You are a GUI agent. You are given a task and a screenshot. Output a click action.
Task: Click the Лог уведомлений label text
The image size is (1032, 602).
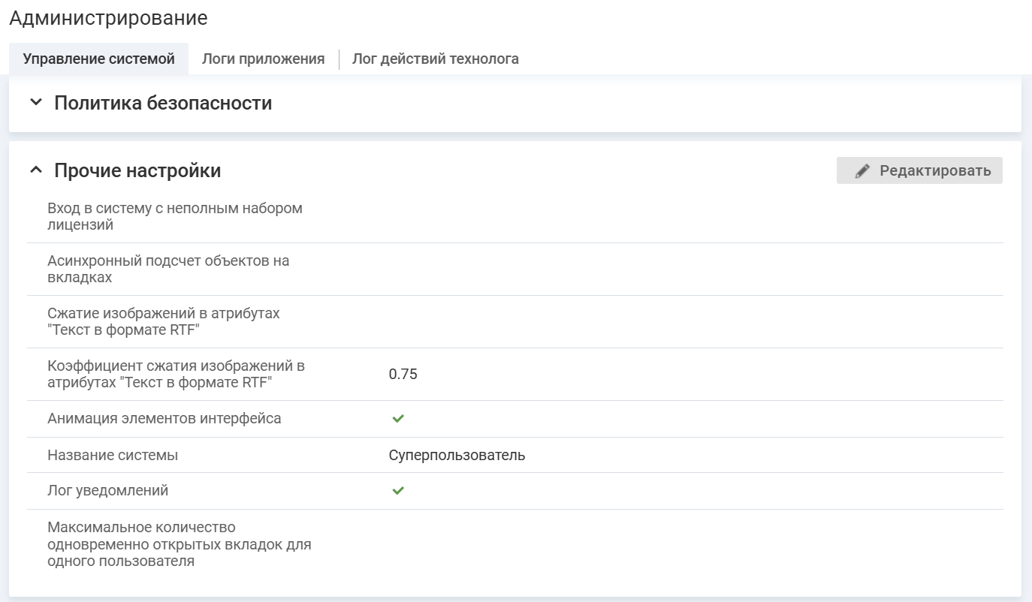[107, 490]
